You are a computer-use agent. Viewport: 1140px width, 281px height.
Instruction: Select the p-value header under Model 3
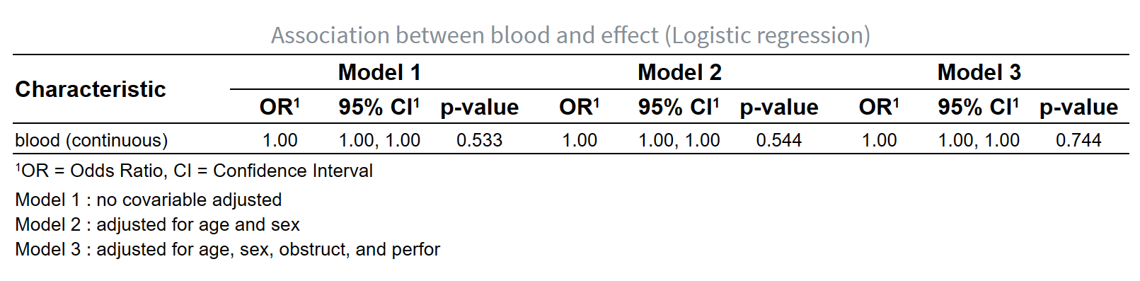tap(1078, 108)
